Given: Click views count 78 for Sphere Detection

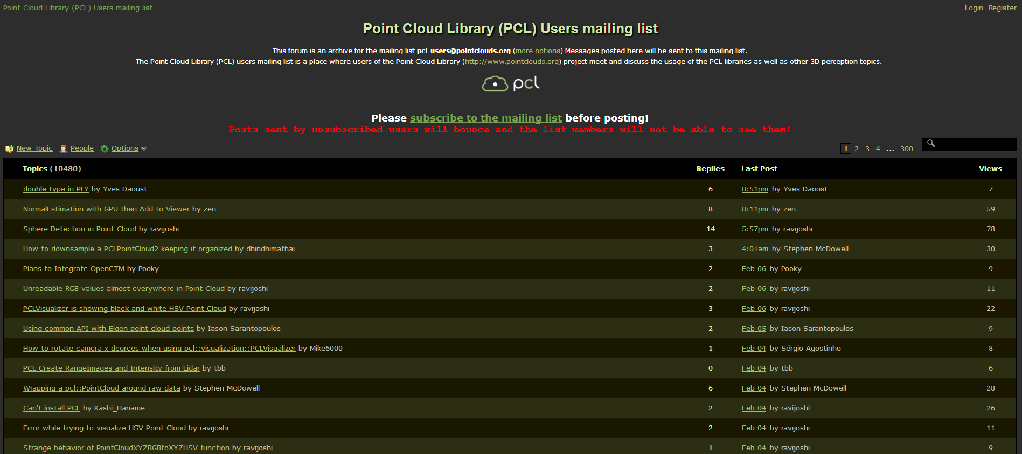Looking at the screenshot, I should click(991, 229).
